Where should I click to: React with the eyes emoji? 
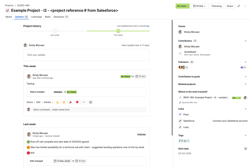(x=84, y=102)
